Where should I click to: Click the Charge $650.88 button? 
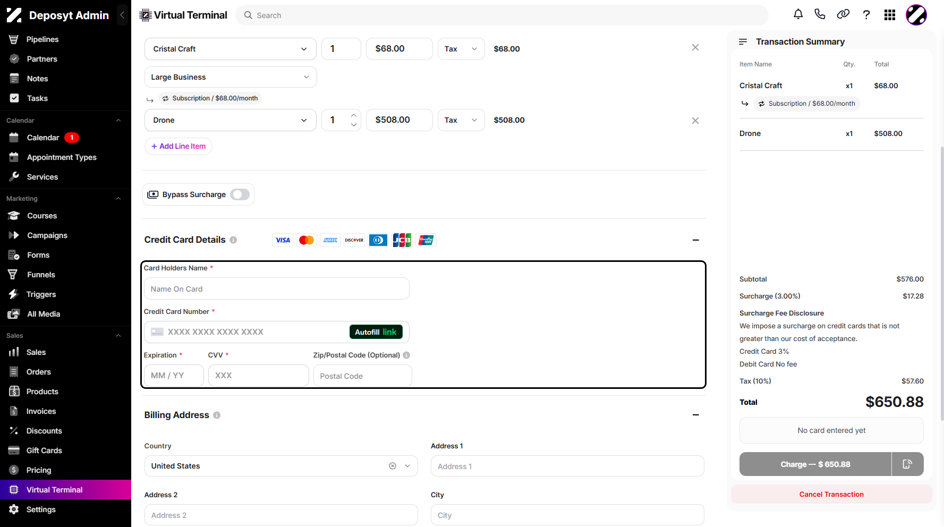pos(815,464)
